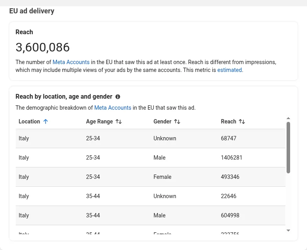The height and width of the screenshot is (250, 307).
Task: Click age range 35-44 in the Male 604998 row
Action: pos(93,215)
